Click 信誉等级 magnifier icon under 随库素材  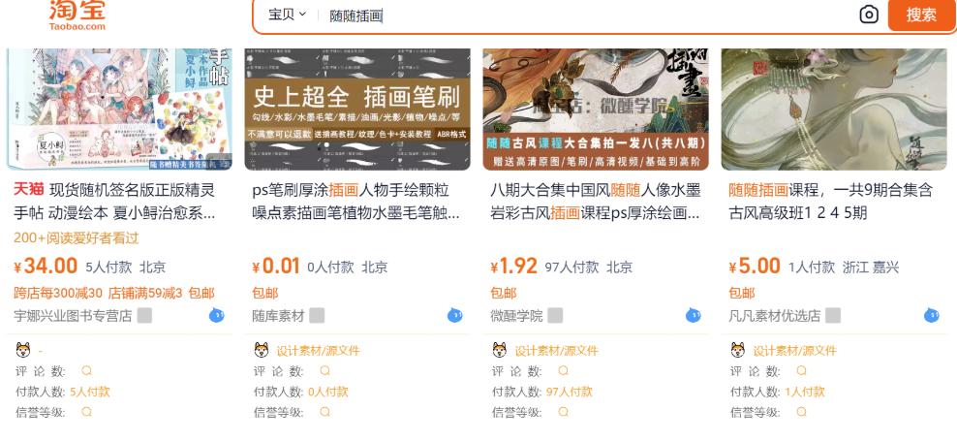(324, 412)
